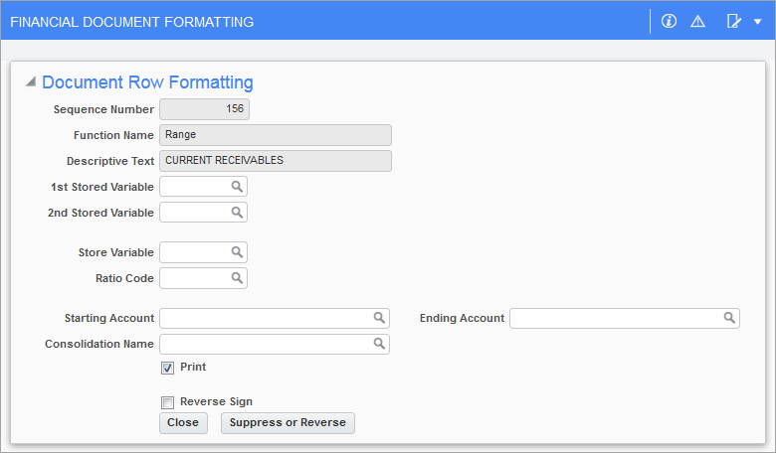The image size is (776, 453).
Task: Focus the Starting Account input field
Action: (x=275, y=318)
